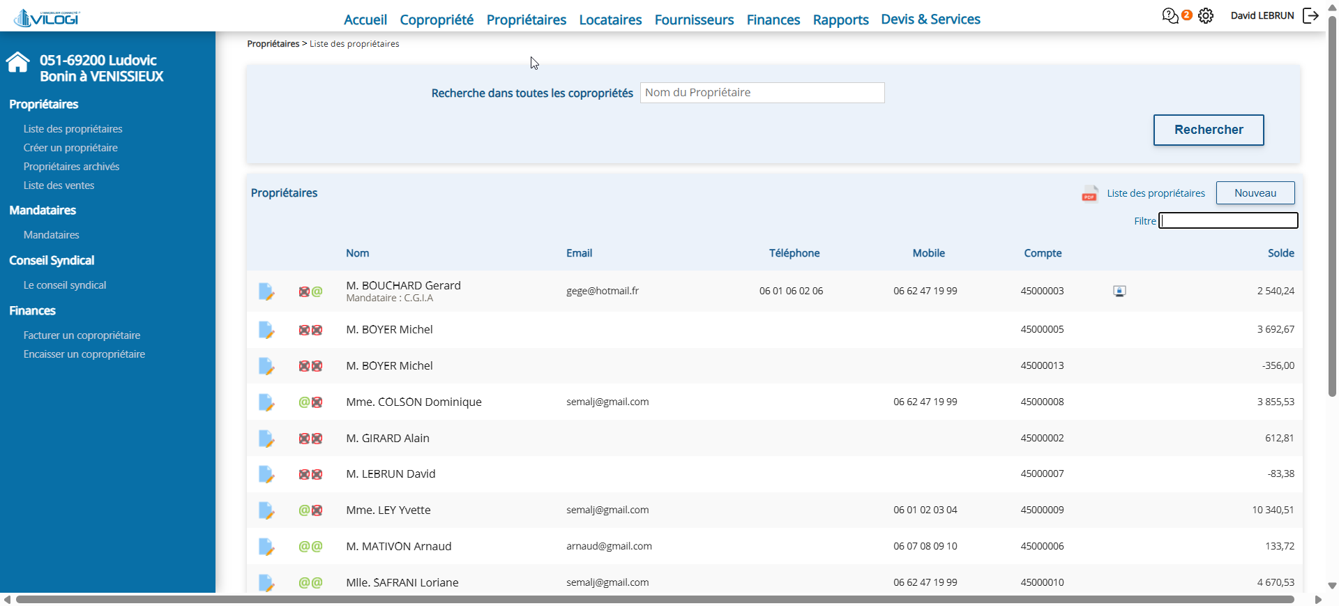Click edit icon for M. GIRARD Alain
Viewport: 1339px width, 606px height.
266,439
